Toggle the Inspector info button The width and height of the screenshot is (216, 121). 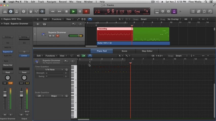11,11
